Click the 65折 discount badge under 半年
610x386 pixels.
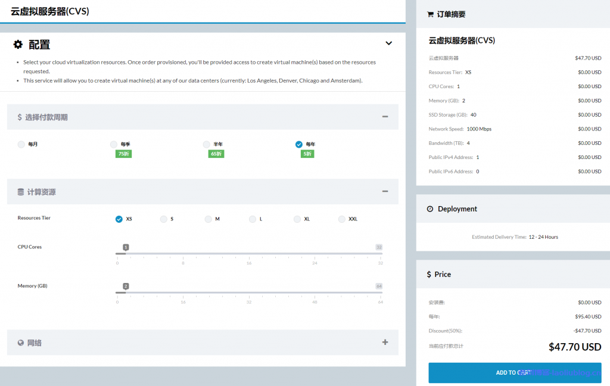[216, 154]
